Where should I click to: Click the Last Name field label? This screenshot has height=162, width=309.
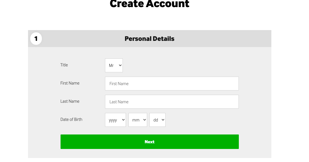70,101
